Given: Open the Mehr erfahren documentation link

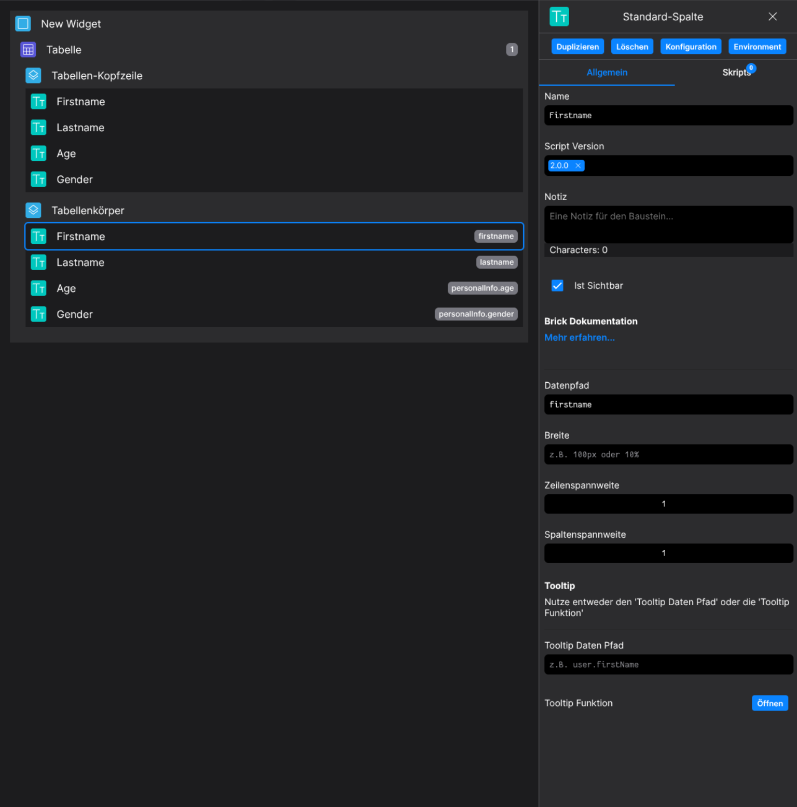Looking at the screenshot, I should tap(579, 337).
